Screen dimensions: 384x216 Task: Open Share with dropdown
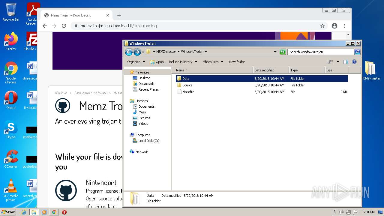213,62
